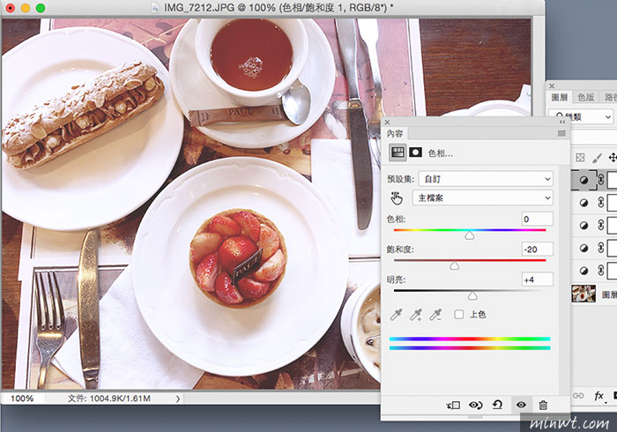Clip adjustment to the layer below
The image size is (617, 432).
tap(453, 405)
